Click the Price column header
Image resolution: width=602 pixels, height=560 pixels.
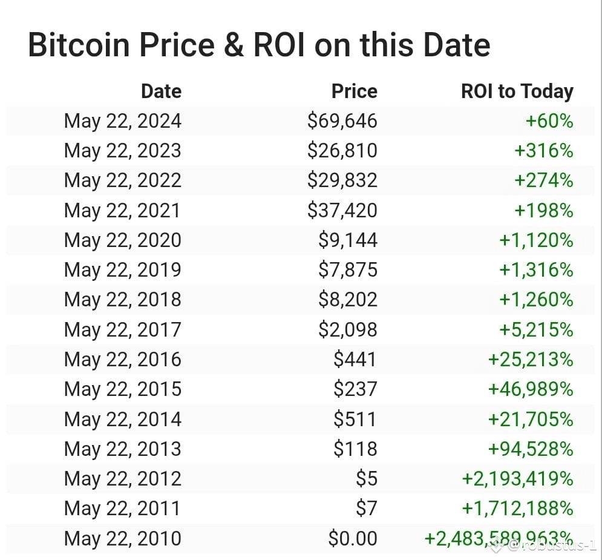tap(355, 91)
